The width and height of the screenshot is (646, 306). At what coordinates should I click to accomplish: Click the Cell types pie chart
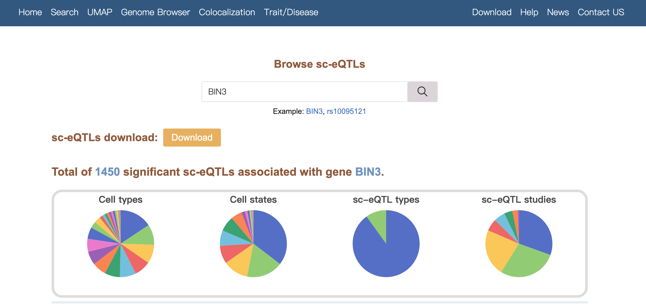(121, 243)
